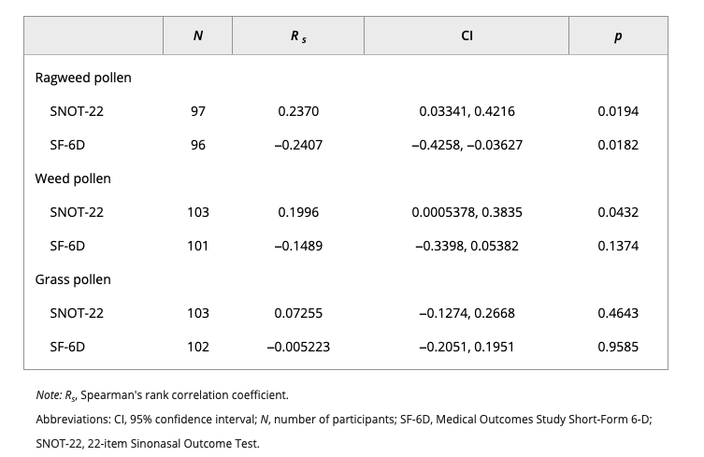Click the Spearman's rank correlation note text
Image resolution: width=704 pixels, height=457 pixels.
click(166, 396)
